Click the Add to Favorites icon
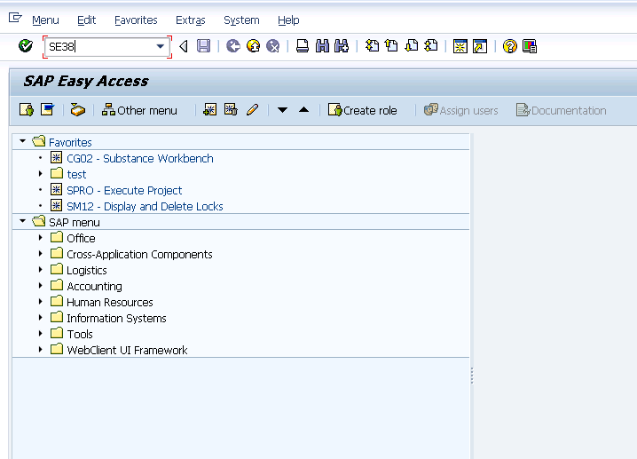Viewport: 637px width, 459px height. click(x=210, y=110)
